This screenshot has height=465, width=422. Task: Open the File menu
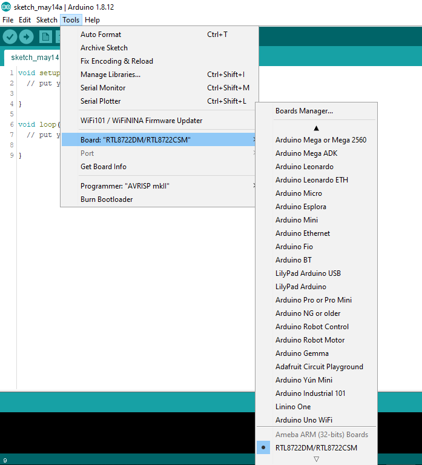click(x=8, y=20)
